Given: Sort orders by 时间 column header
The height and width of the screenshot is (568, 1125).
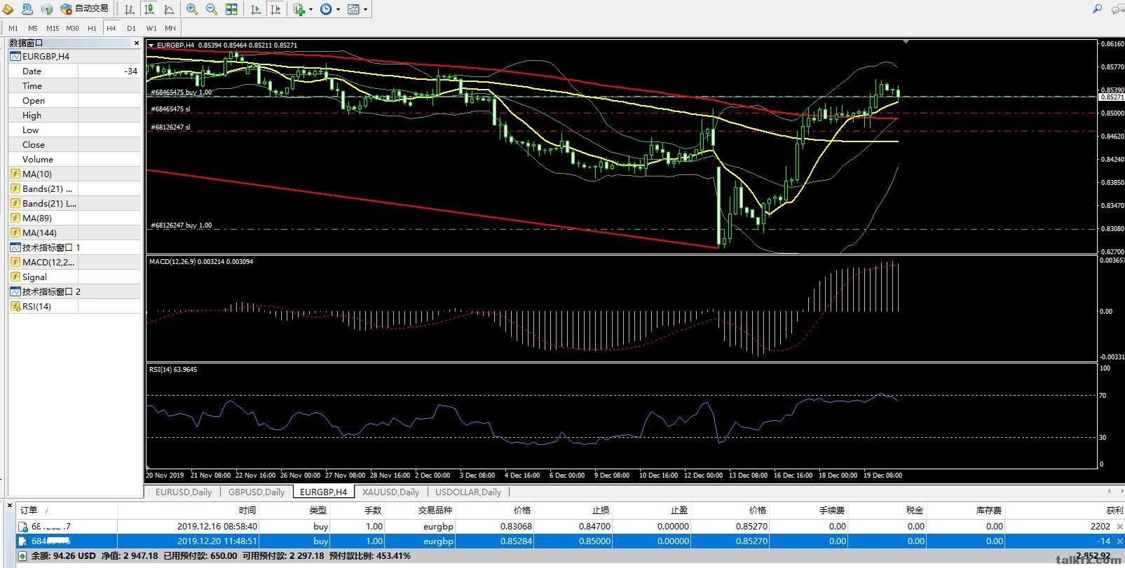Looking at the screenshot, I should point(189,510).
